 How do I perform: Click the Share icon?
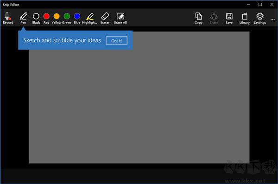tap(214, 18)
